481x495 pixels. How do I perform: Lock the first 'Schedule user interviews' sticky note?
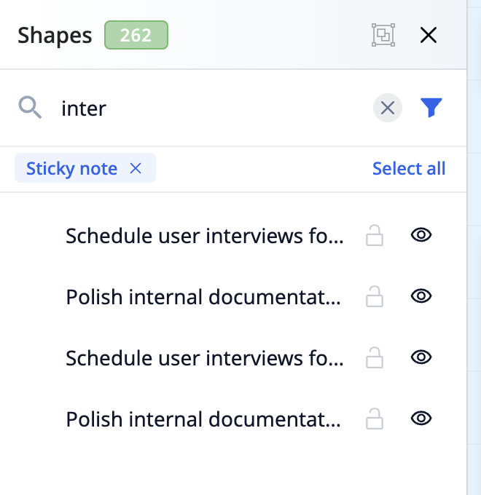click(x=375, y=235)
